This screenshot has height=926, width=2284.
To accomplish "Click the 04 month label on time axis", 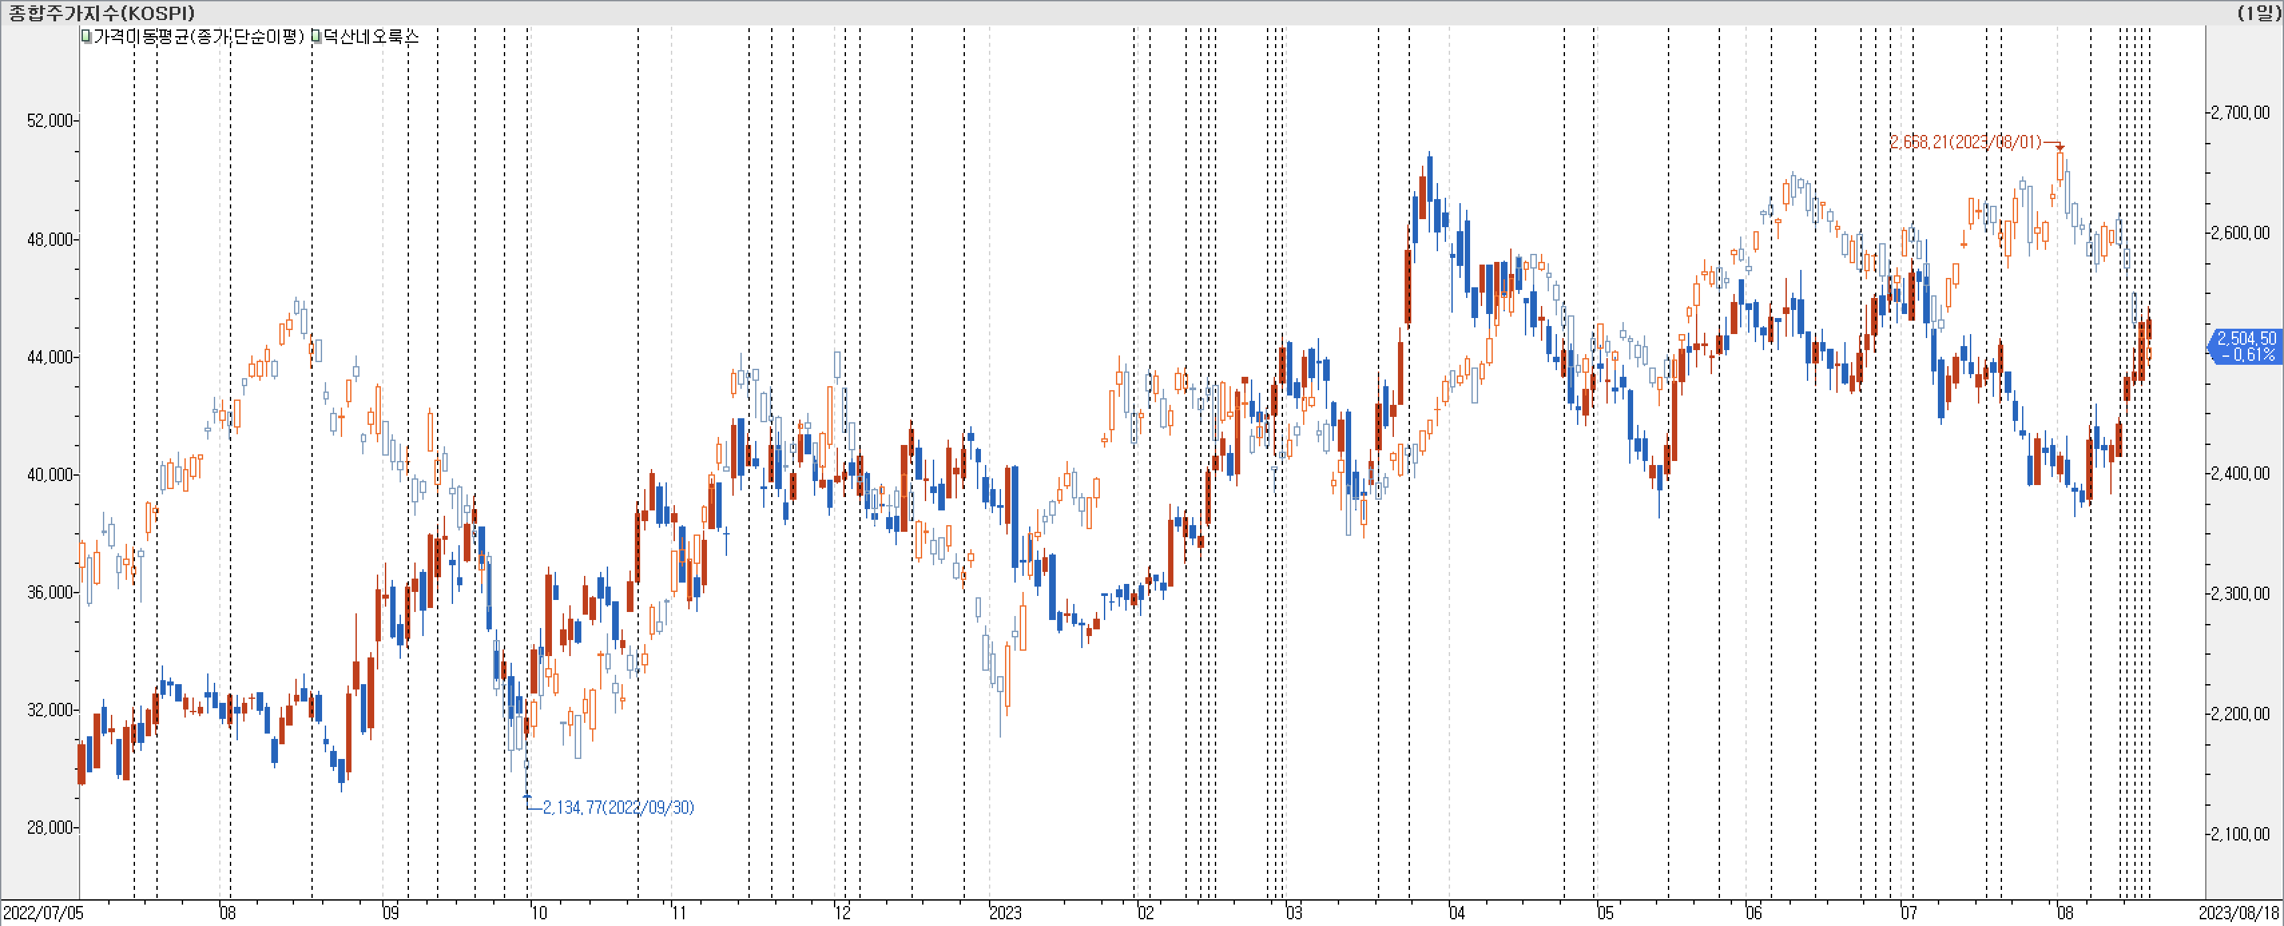I will (1457, 913).
